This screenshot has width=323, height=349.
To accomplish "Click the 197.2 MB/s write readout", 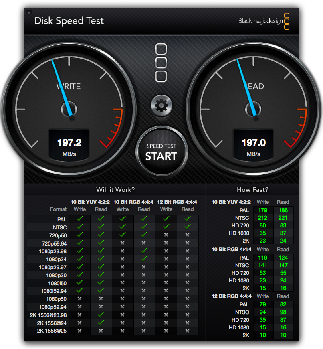I will (x=69, y=146).
